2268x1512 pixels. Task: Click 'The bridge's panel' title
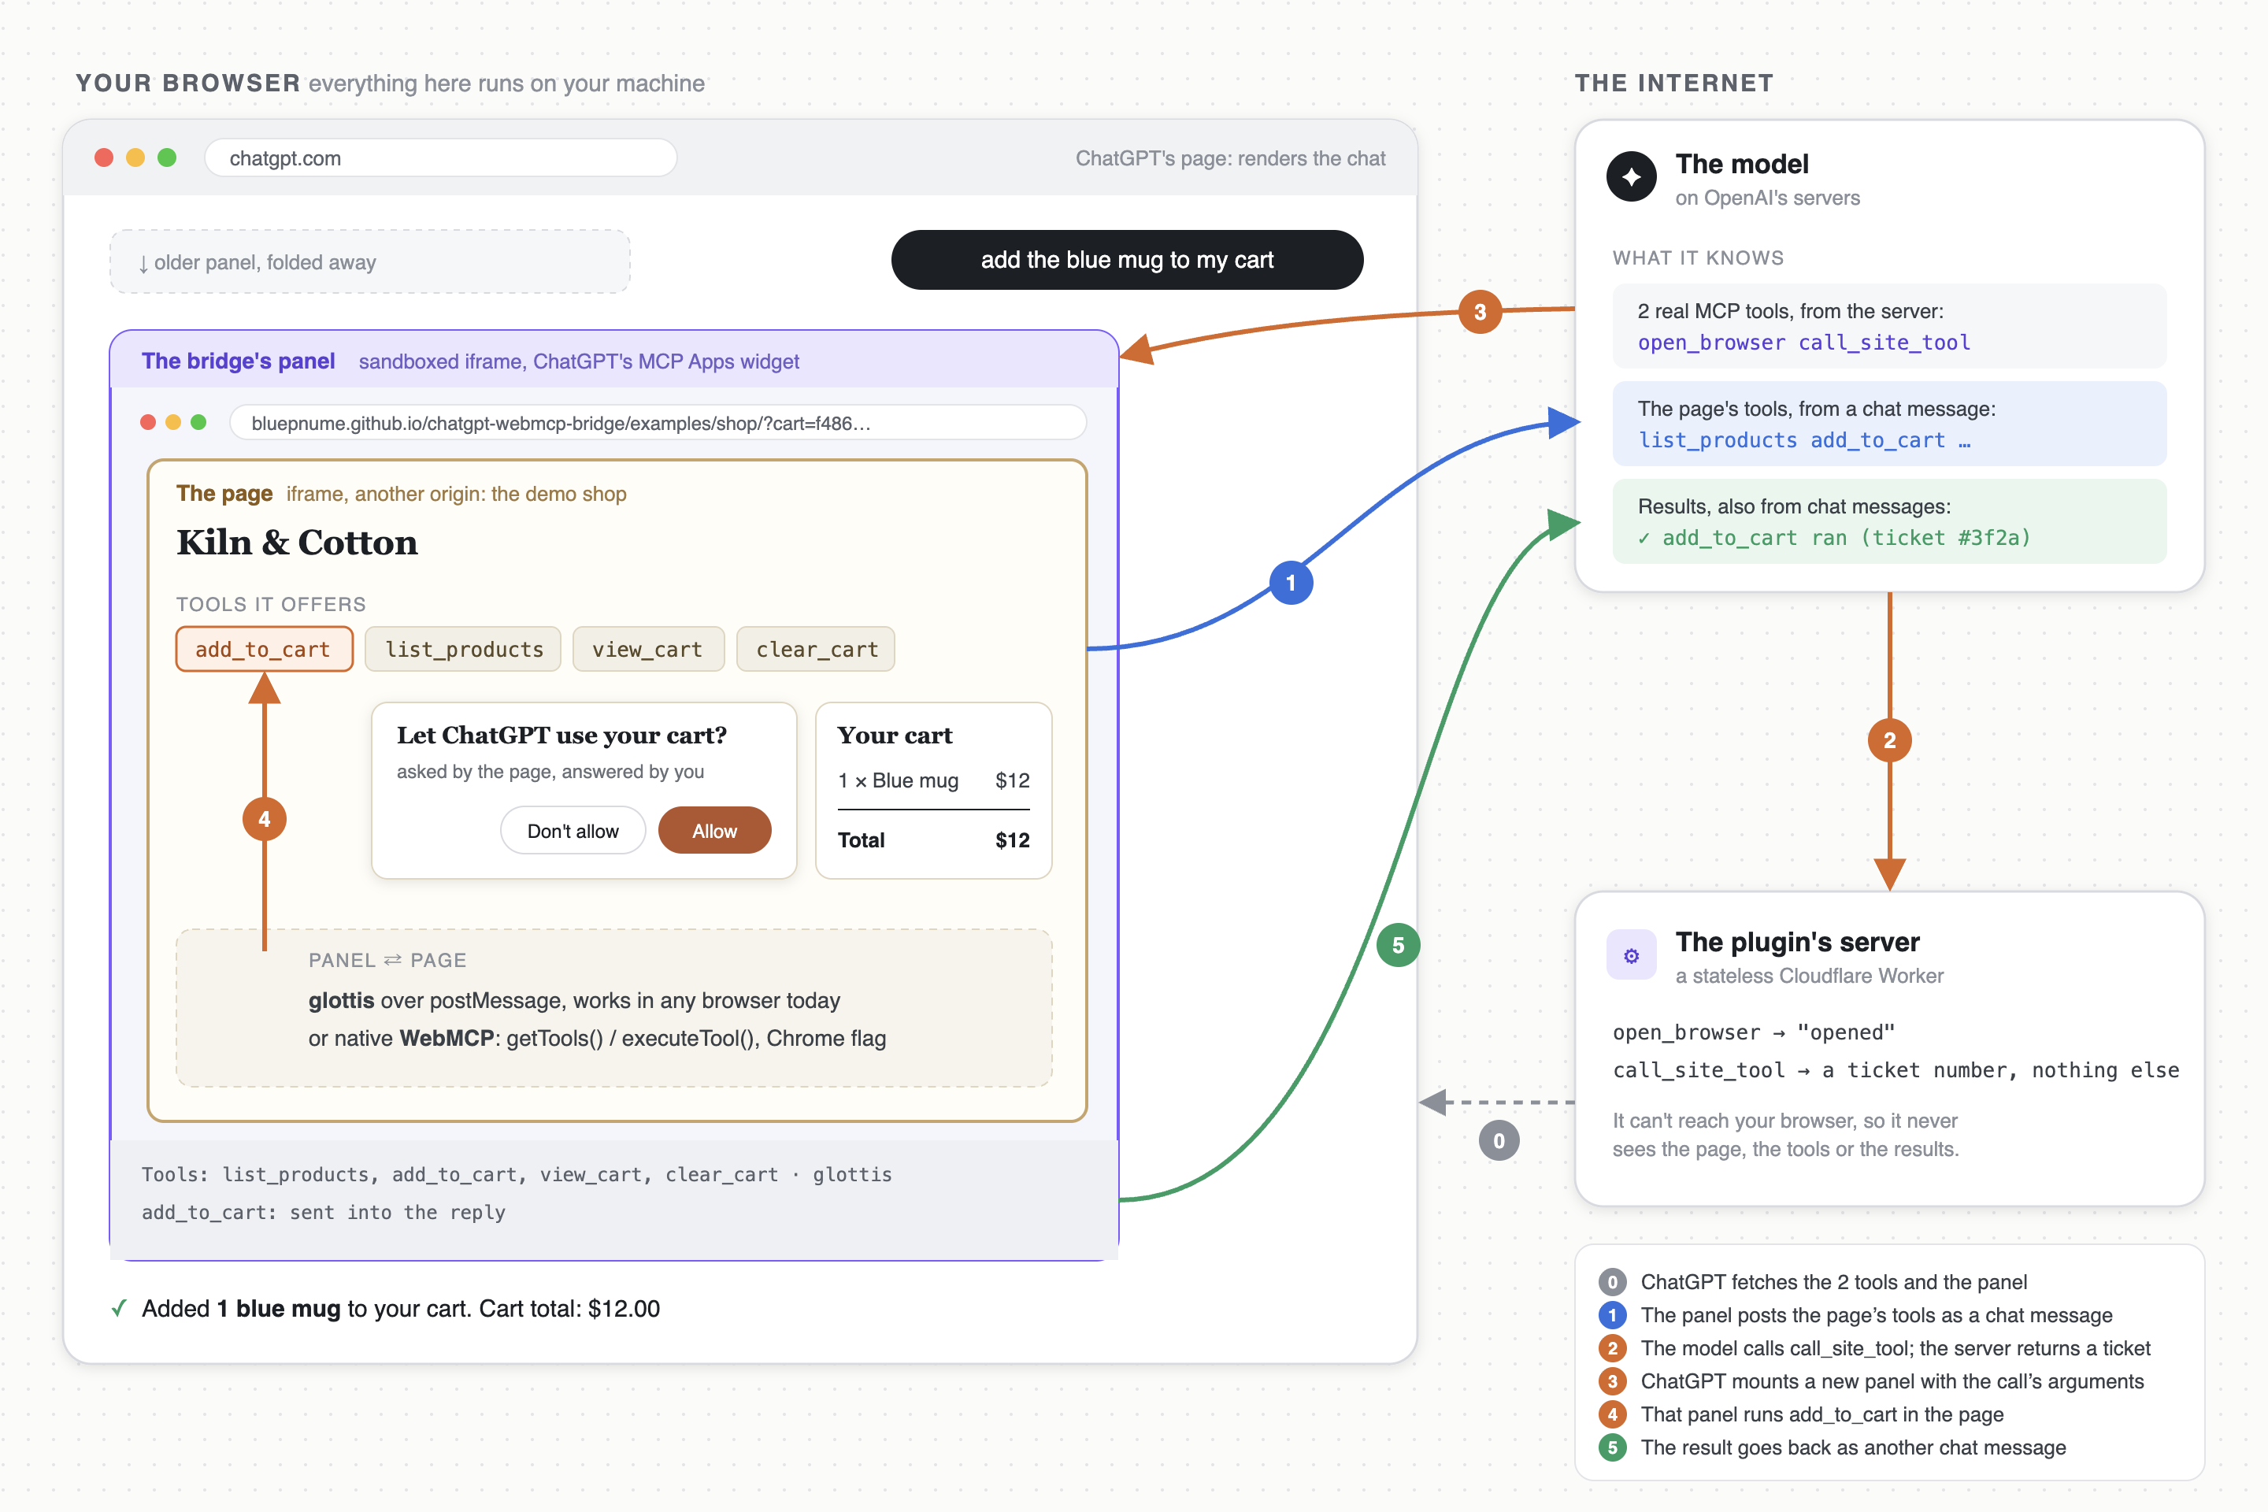[238, 361]
